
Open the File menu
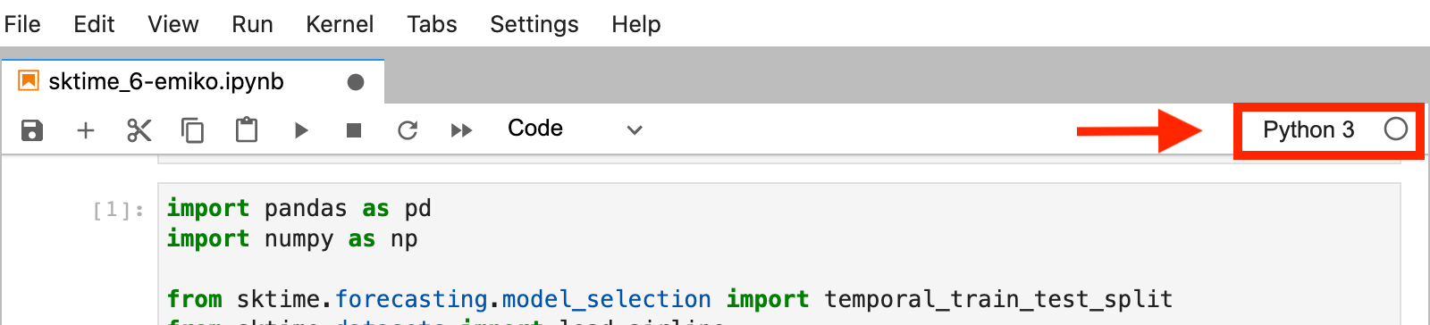tap(22, 24)
